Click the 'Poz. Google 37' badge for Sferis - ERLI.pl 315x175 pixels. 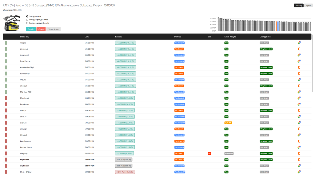(x=180, y=172)
